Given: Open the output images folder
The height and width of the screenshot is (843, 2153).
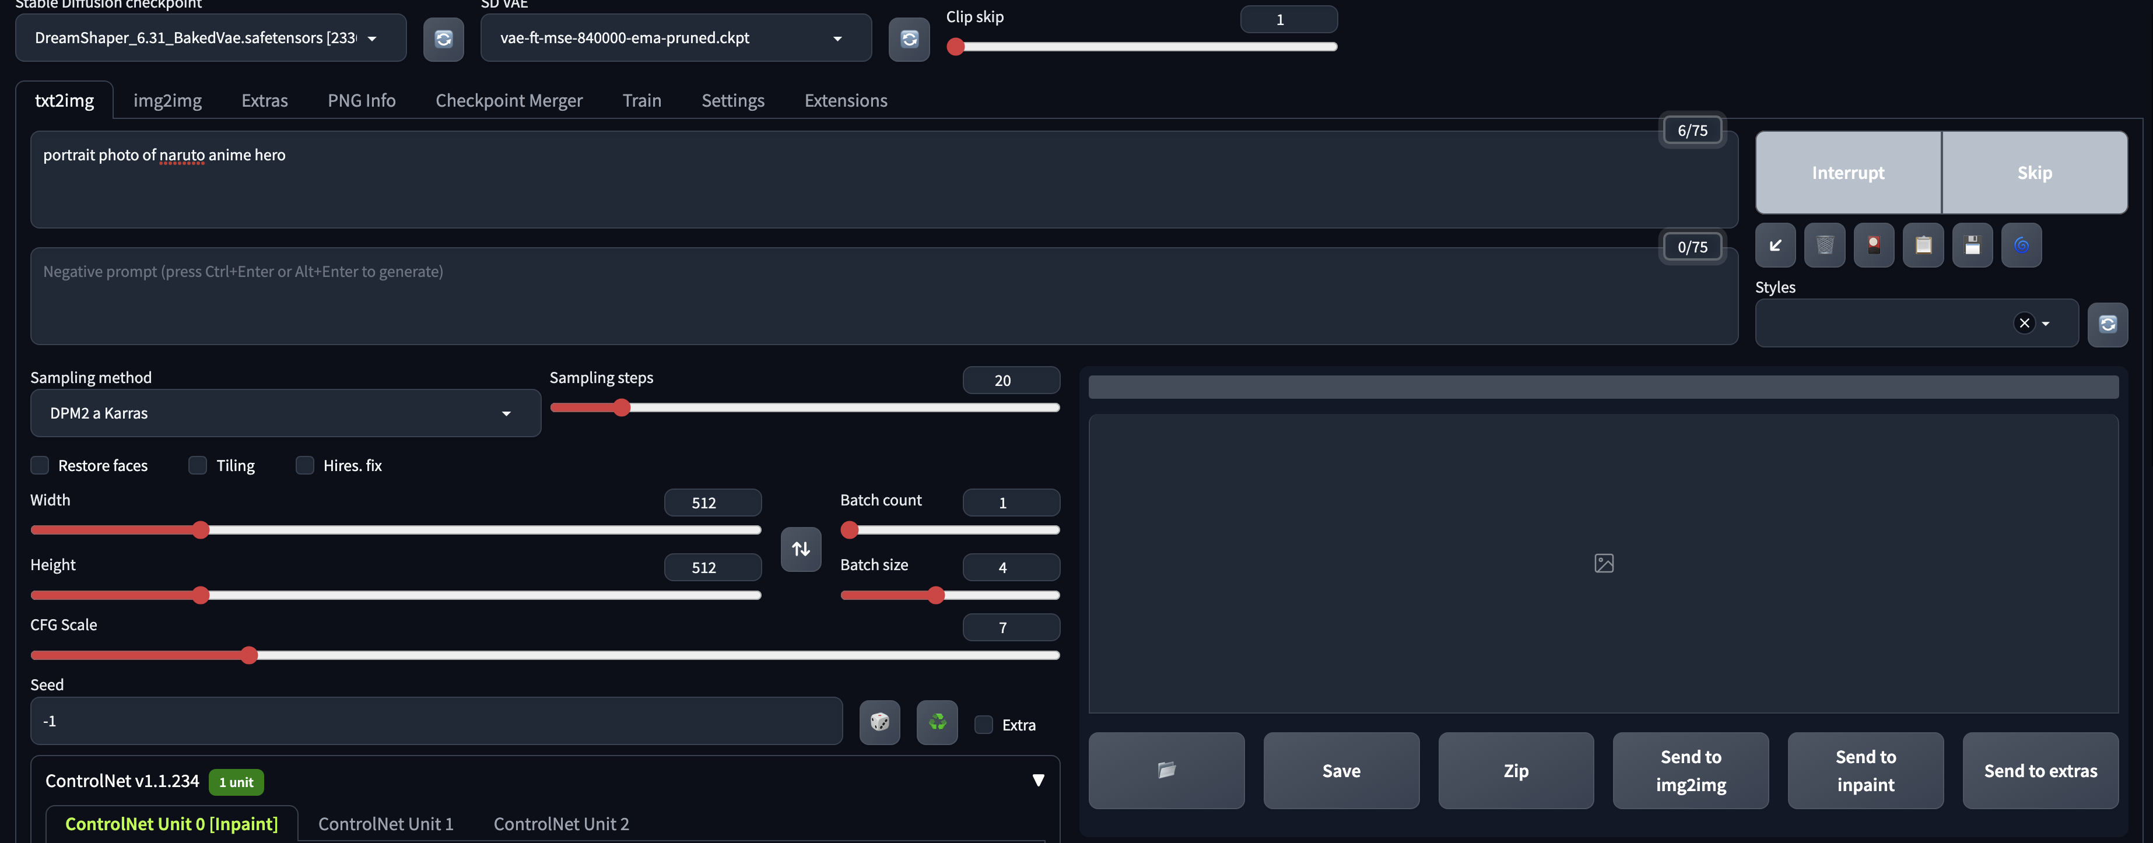Looking at the screenshot, I should pyautogui.click(x=1166, y=770).
